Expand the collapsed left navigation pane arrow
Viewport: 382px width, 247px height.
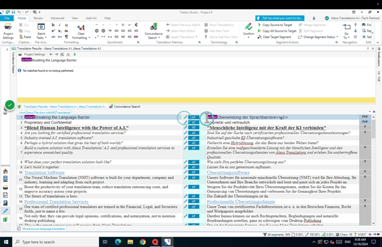(x=7, y=49)
